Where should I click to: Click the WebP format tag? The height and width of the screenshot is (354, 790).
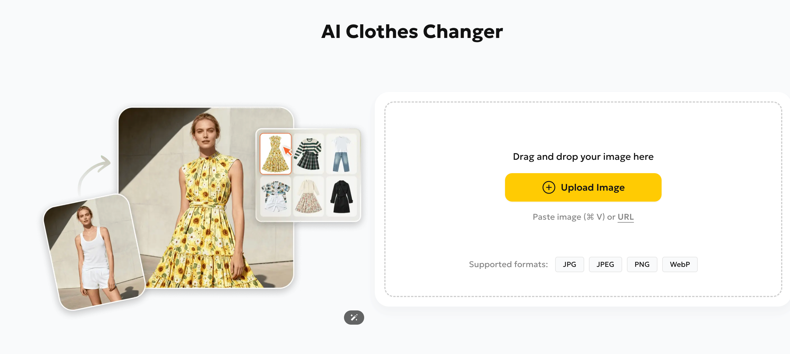point(680,264)
